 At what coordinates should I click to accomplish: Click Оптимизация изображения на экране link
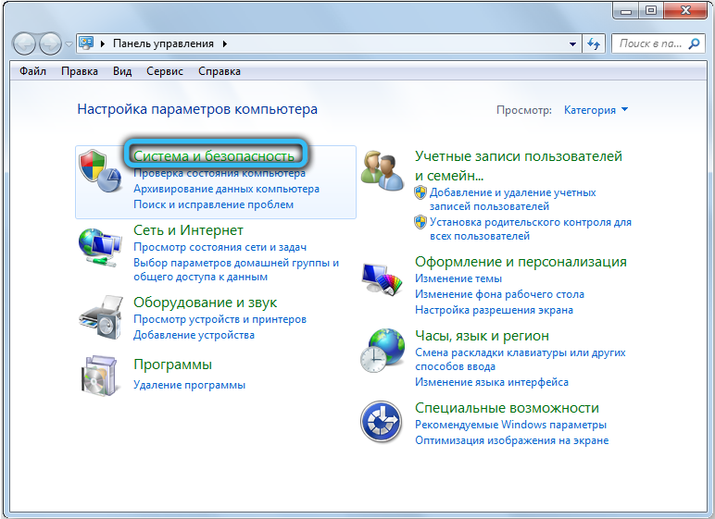point(511,440)
